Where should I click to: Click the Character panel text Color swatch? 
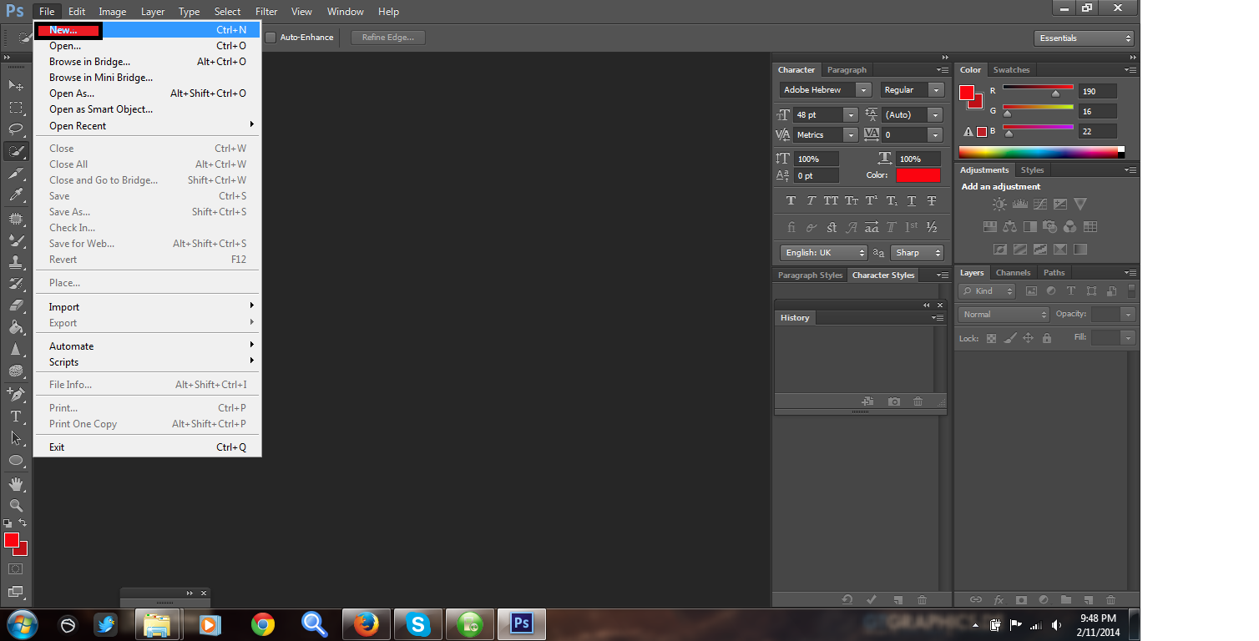(x=918, y=175)
